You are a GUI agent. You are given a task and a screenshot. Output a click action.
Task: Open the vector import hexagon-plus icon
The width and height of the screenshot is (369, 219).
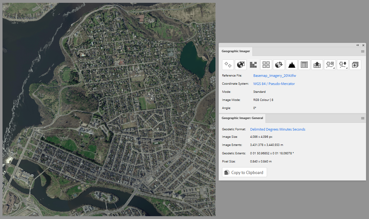click(x=330, y=65)
